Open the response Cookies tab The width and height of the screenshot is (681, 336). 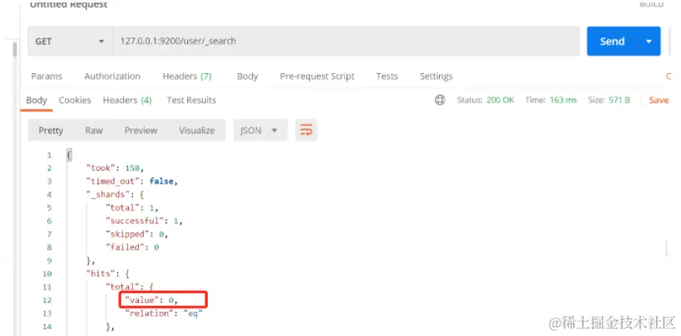pos(75,100)
